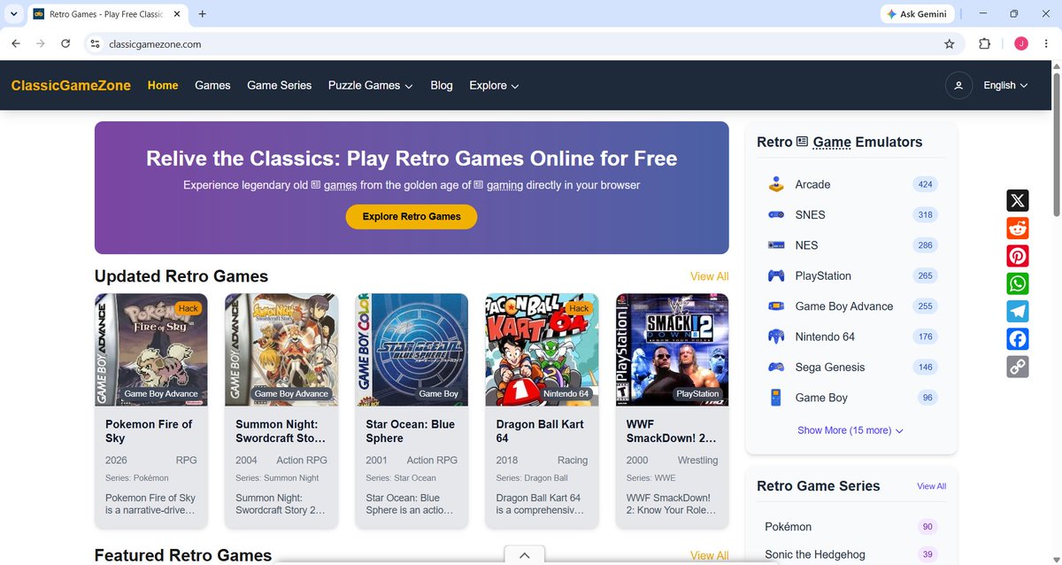Click the ClassicGameZone logo
1062x565 pixels.
(71, 85)
